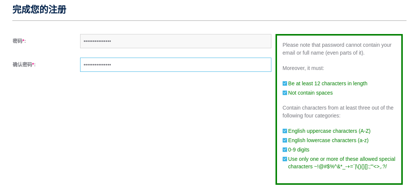This screenshot has width=417, height=193.
Task: Click 'English uppercase characters (A-Z)' text
Action: [x=329, y=131]
